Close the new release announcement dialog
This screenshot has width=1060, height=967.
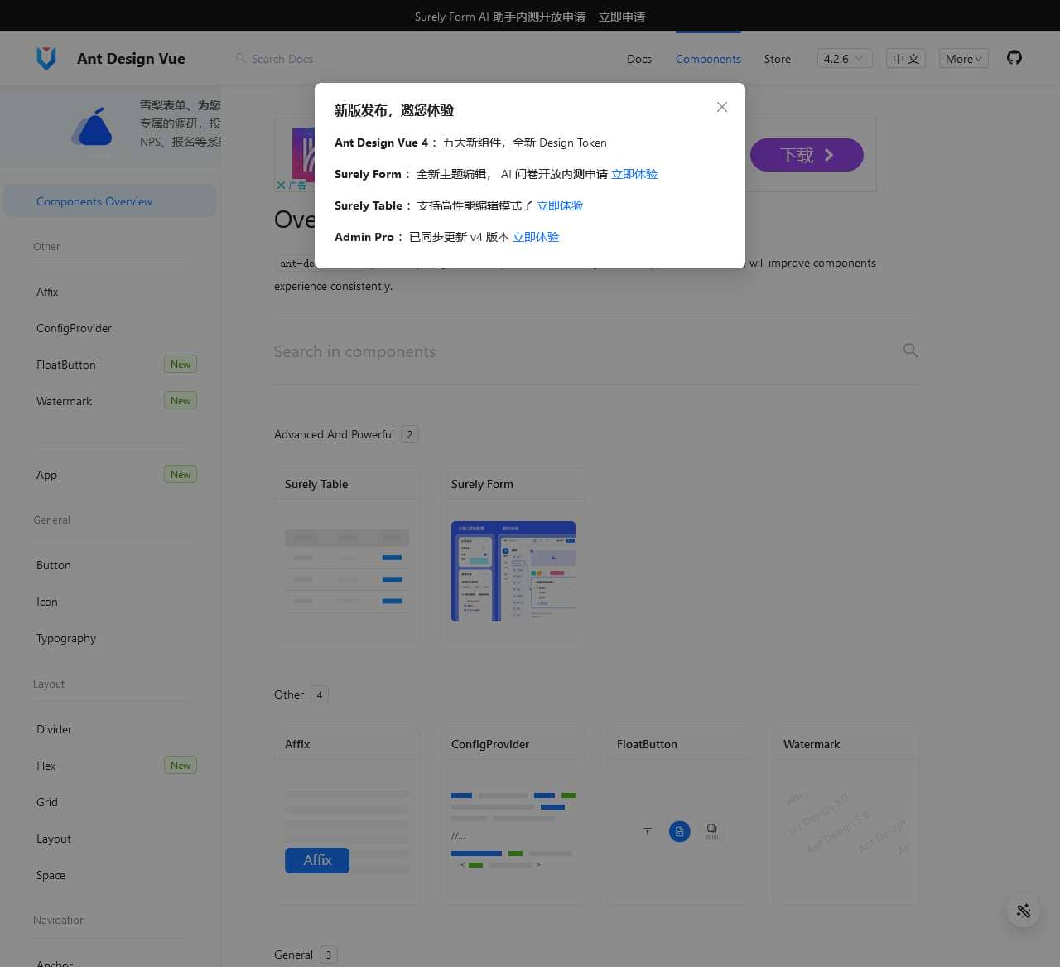pos(722,107)
